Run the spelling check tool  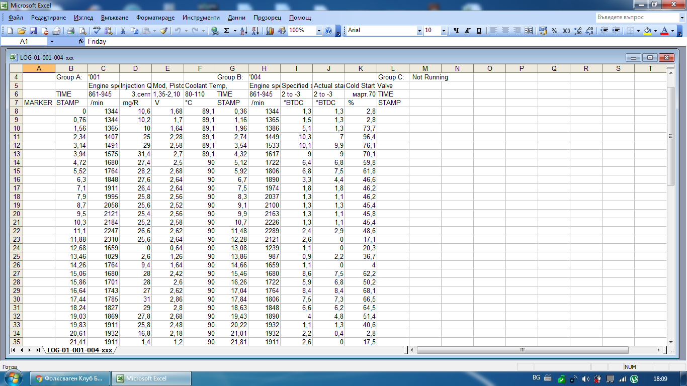(97, 31)
